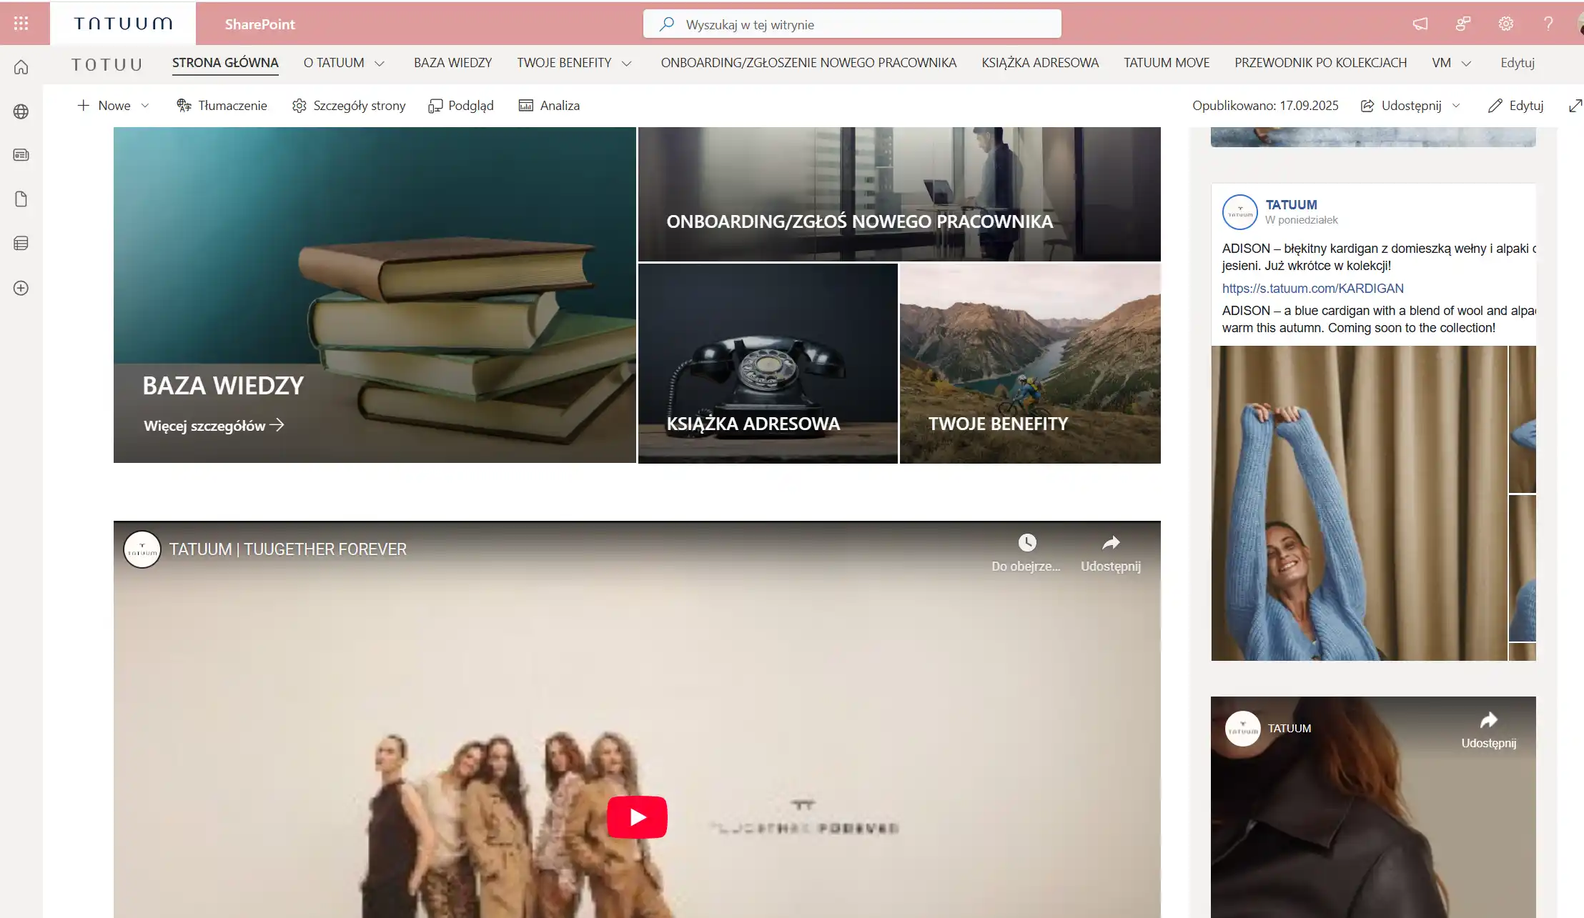Open the app launcher waffle icon

click(x=21, y=24)
